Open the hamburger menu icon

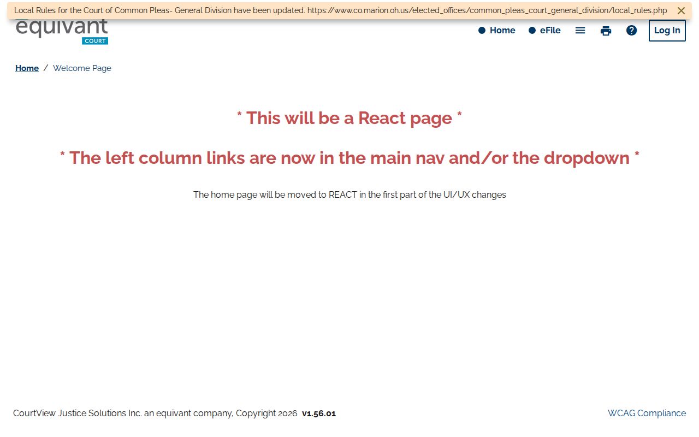point(580,31)
